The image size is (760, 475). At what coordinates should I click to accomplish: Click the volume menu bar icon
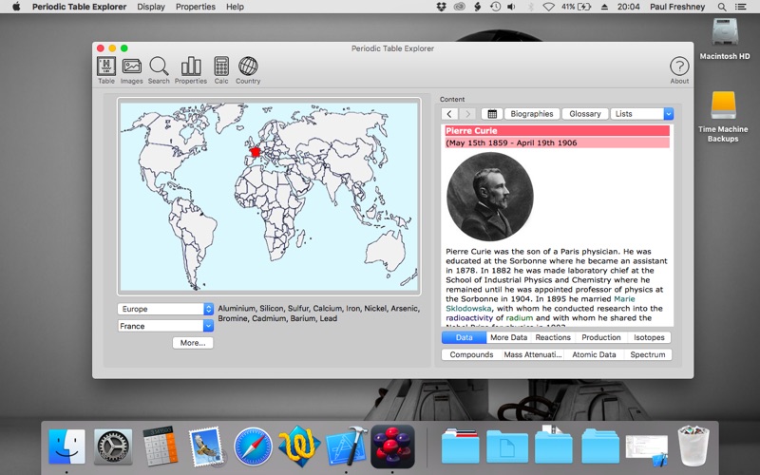click(x=511, y=7)
